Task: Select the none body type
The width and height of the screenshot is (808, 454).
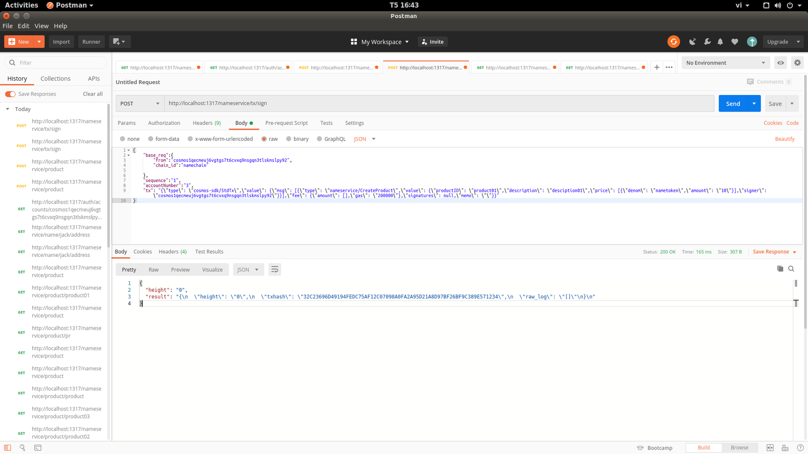Action: pyautogui.click(x=122, y=139)
